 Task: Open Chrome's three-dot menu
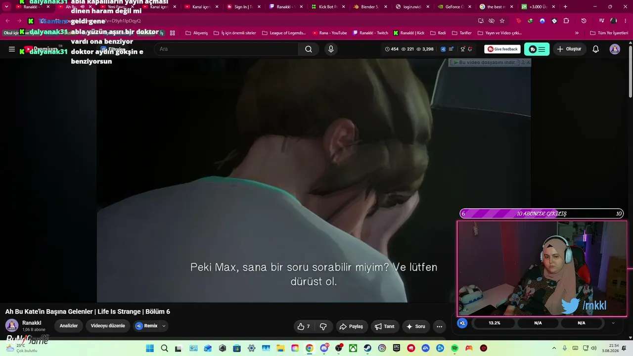tap(626, 21)
